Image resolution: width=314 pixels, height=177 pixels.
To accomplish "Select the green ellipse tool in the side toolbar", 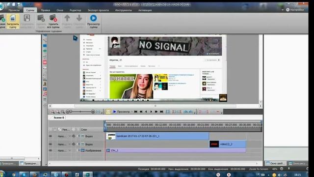I will 45,51.
